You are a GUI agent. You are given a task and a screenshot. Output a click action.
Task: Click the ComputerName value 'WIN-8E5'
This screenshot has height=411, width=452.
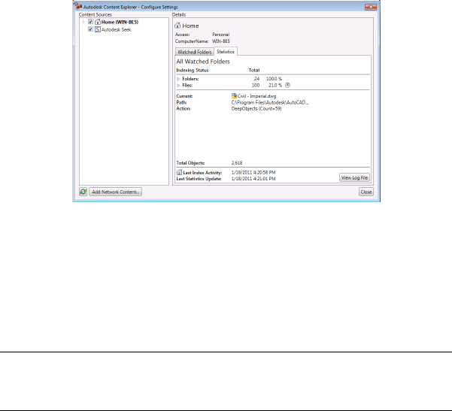tap(221, 41)
